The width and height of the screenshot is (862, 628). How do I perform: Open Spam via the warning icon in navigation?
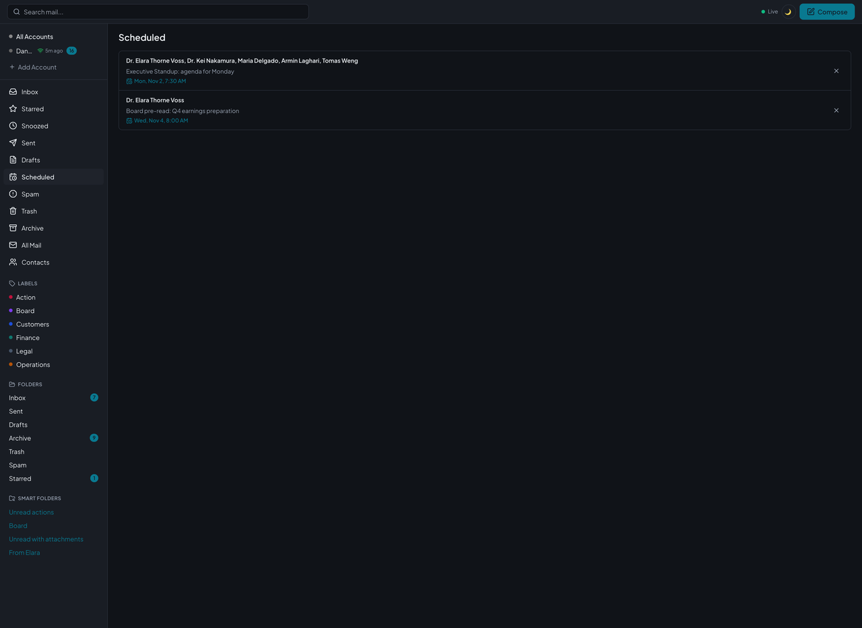(x=13, y=194)
